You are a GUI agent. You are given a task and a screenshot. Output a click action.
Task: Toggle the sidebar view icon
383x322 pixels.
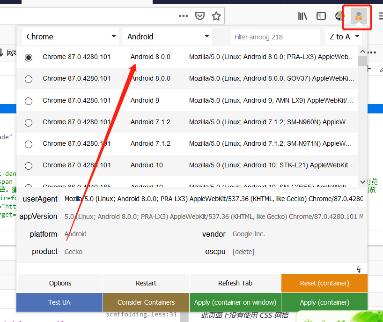pos(321,16)
